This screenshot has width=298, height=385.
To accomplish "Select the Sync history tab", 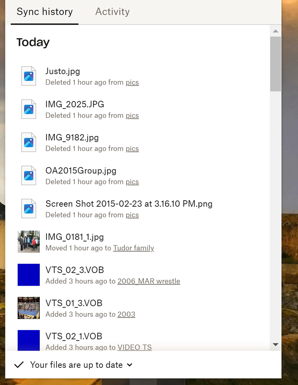I will click(x=45, y=12).
